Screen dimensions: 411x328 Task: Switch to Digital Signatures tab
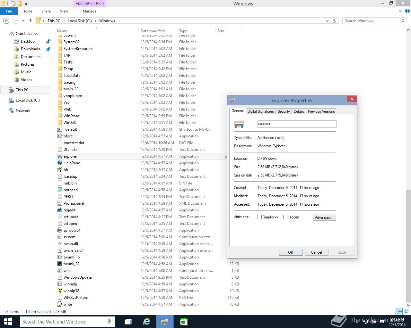260,111
